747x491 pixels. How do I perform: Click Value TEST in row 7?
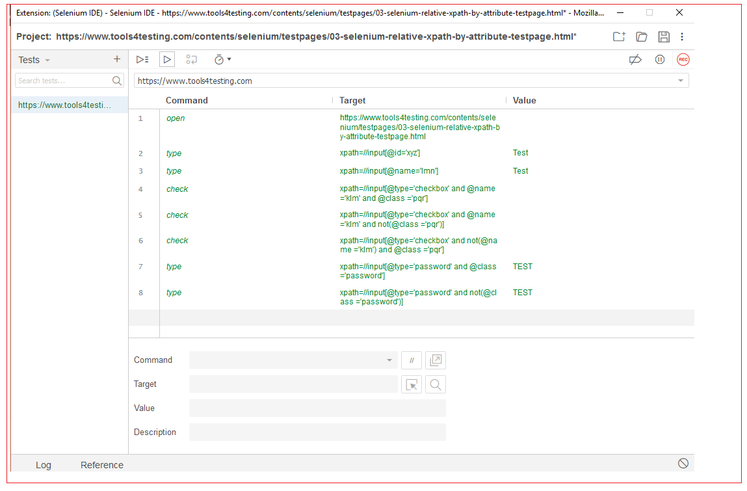(523, 267)
